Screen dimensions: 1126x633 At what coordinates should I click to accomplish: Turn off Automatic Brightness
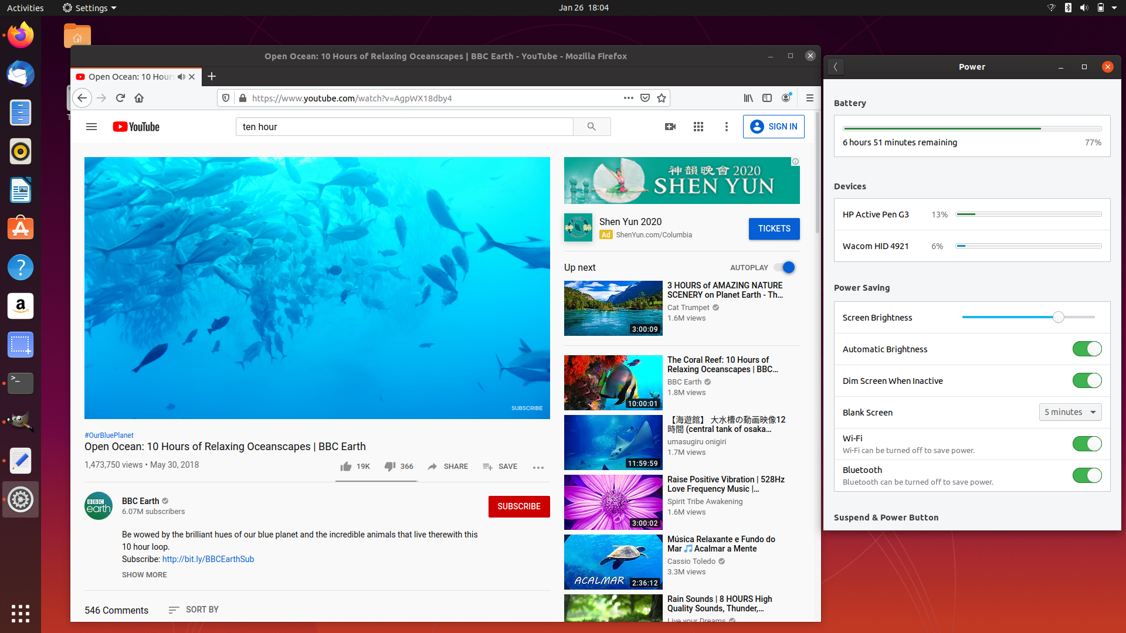pos(1087,349)
